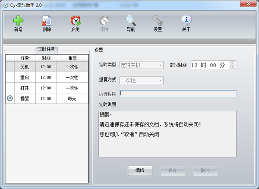Click the 删除 delete document icon
Viewport: 259px width, 189px height.
coord(47,21)
